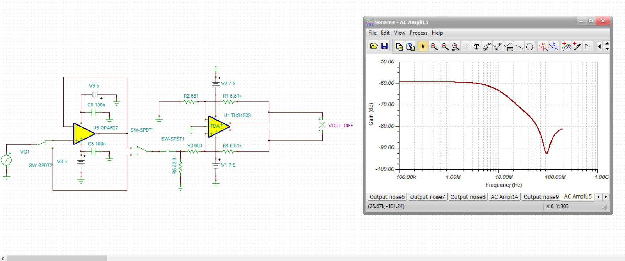This screenshot has height=261, width=625.
Task: Open the File menu
Action: pyautogui.click(x=372, y=33)
